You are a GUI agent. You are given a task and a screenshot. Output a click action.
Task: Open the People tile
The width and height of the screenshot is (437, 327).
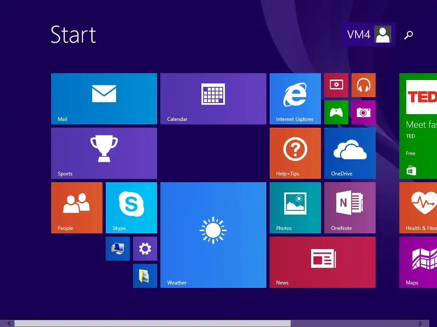77,208
